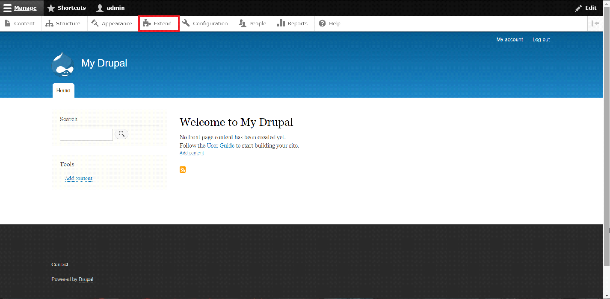Click into the Search text field
Screen dimensions: 610x299
click(86, 135)
